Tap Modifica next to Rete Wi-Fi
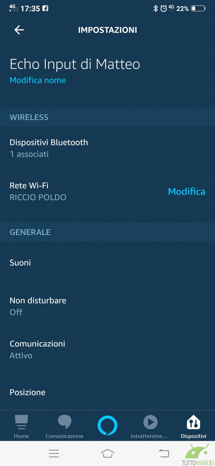 click(187, 191)
